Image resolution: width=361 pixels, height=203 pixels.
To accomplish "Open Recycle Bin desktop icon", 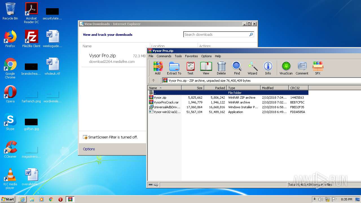I will point(10,11).
